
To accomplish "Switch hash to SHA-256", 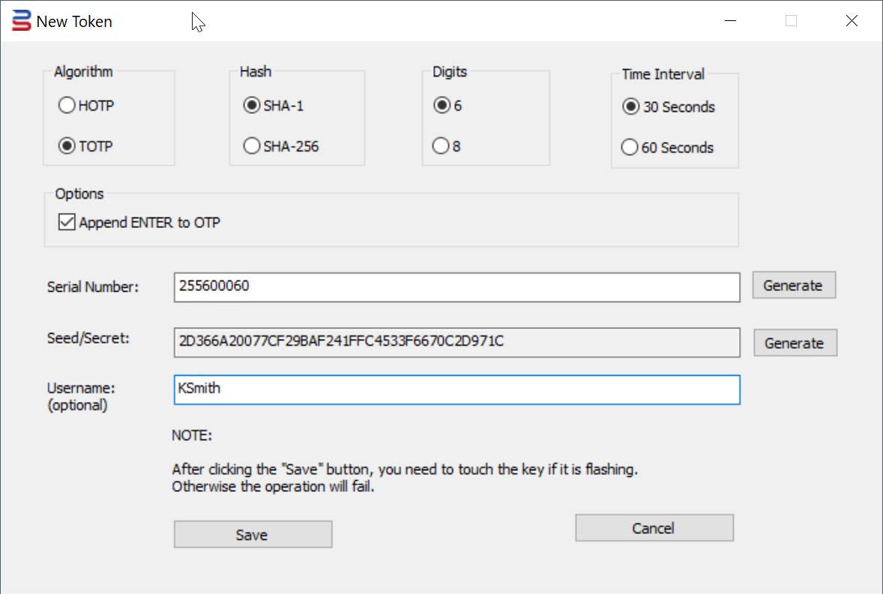I will (252, 146).
